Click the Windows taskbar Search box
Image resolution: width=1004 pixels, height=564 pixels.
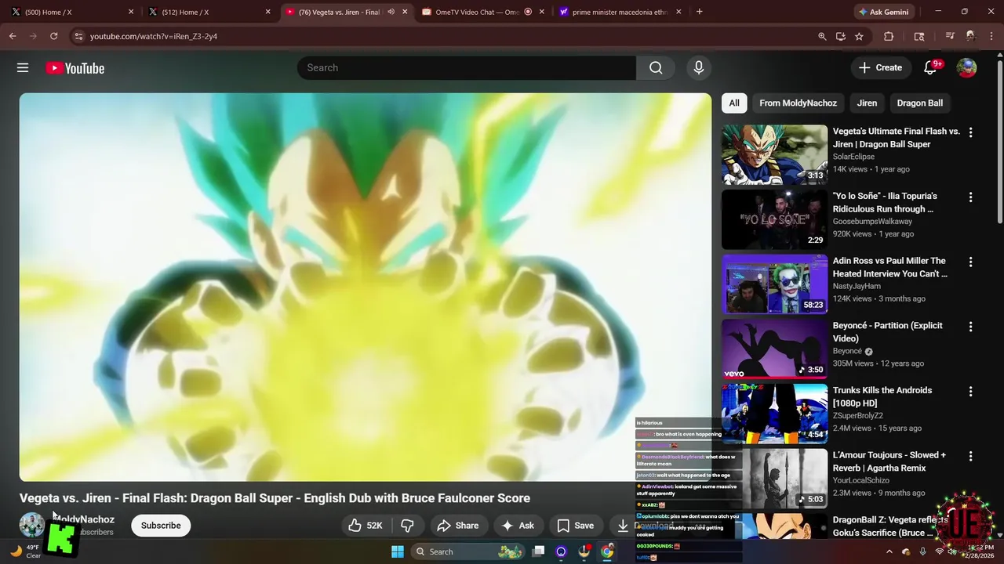pos(467,551)
